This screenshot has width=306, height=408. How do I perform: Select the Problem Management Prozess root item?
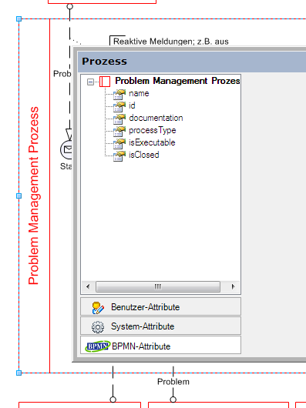point(177,81)
